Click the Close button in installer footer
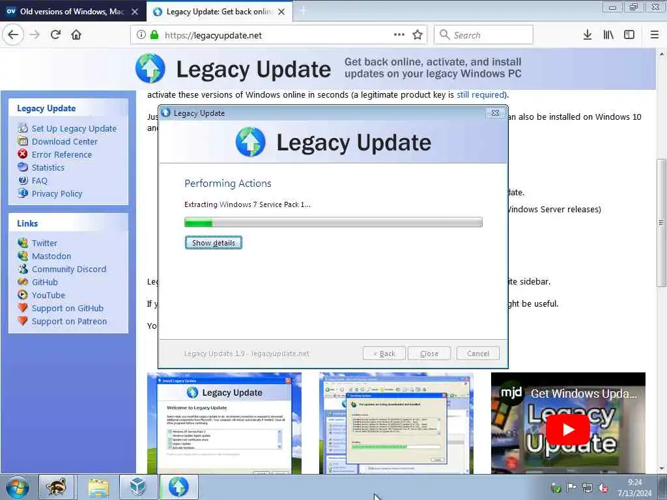 pyautogui.click(x=429, y=354)
